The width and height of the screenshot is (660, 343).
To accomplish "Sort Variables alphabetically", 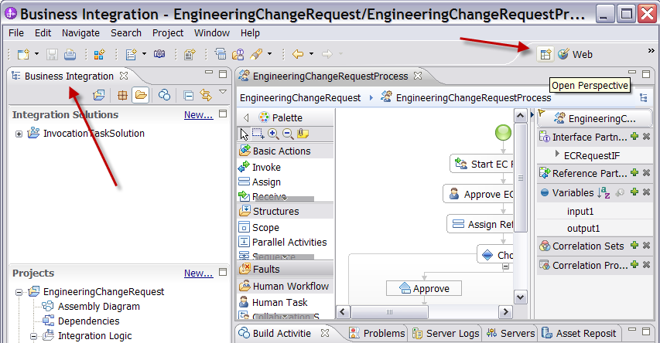I will coord(604,192).
